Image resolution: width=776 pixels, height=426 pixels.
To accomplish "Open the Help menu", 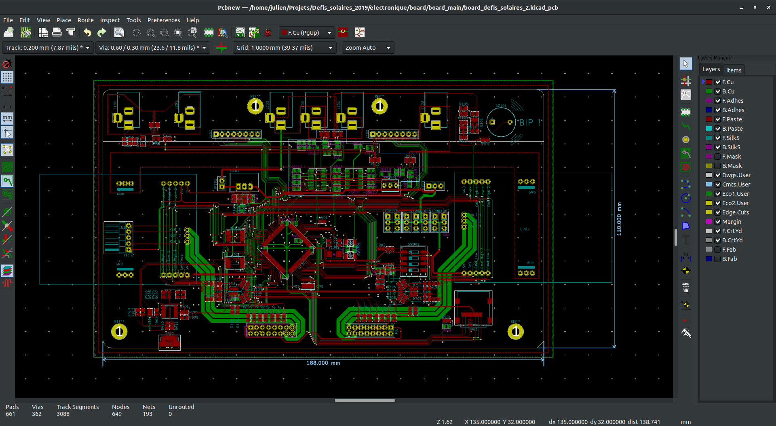I will point(193,20).
